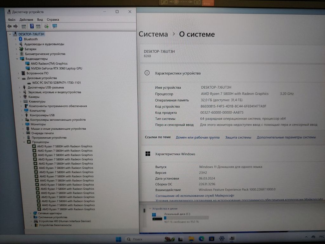The height and width of the screenshot is (244, 325).
Task: Select the Локальный диск (C:) drive icon
Action: (x=157, y=217)
